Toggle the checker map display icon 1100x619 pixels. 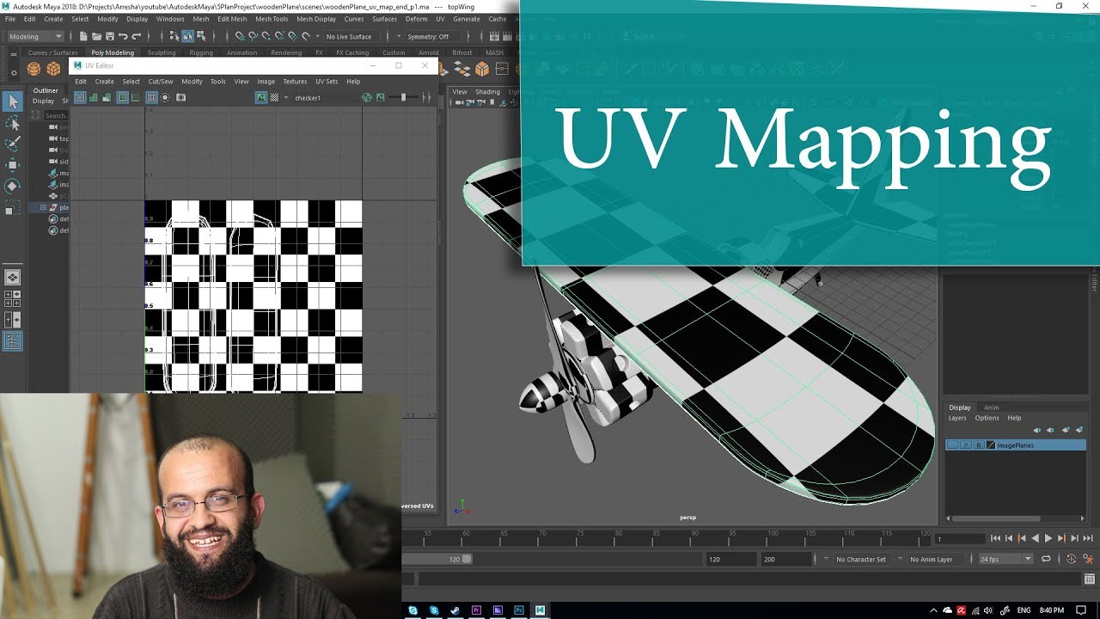tap(274, 97)
